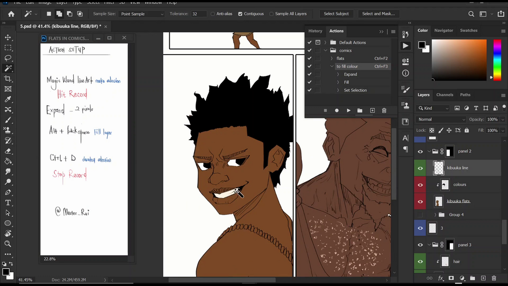Expand the Default Actions set

click(326, 43)
